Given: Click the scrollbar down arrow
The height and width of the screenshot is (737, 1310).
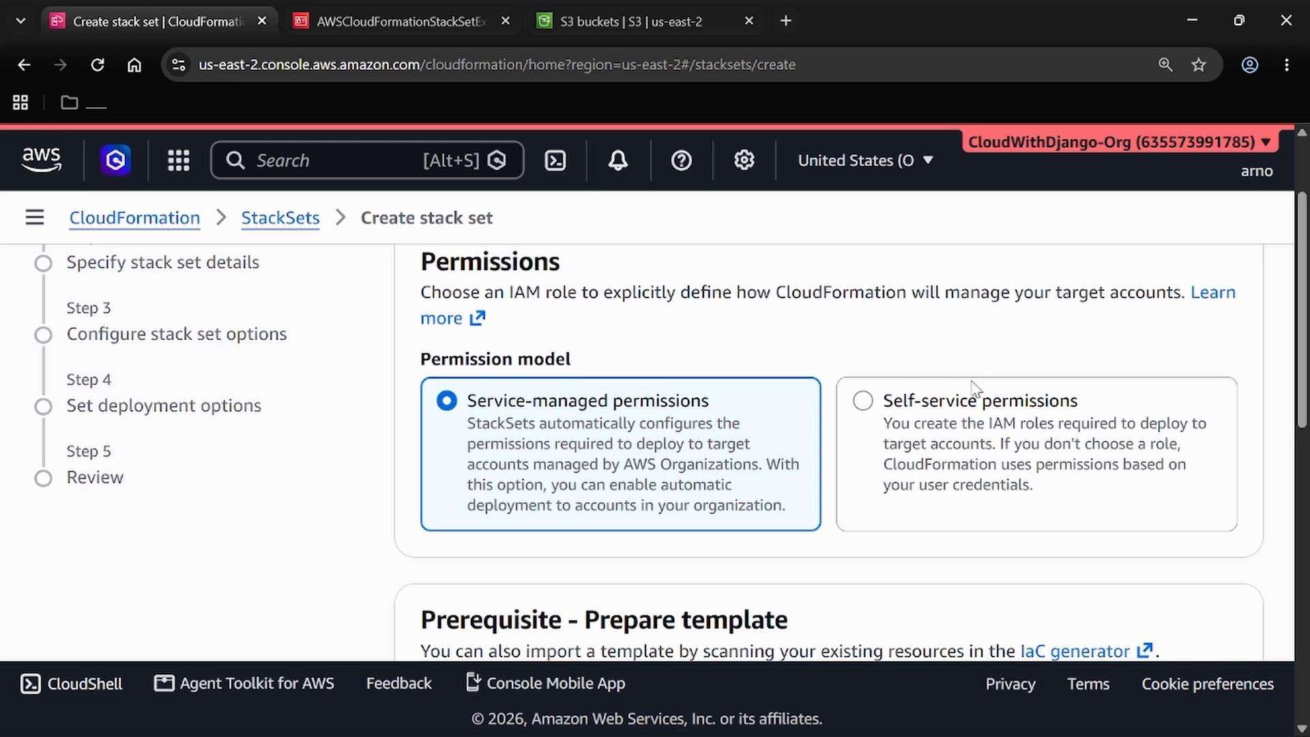Looking at the screenshot, I should (1302, 728).
